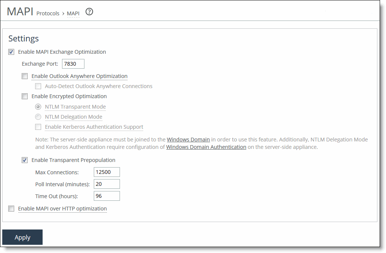386x253 pixels.
Task: Open Windows Domain Authentication settings
Action: [x=206, y=147]
